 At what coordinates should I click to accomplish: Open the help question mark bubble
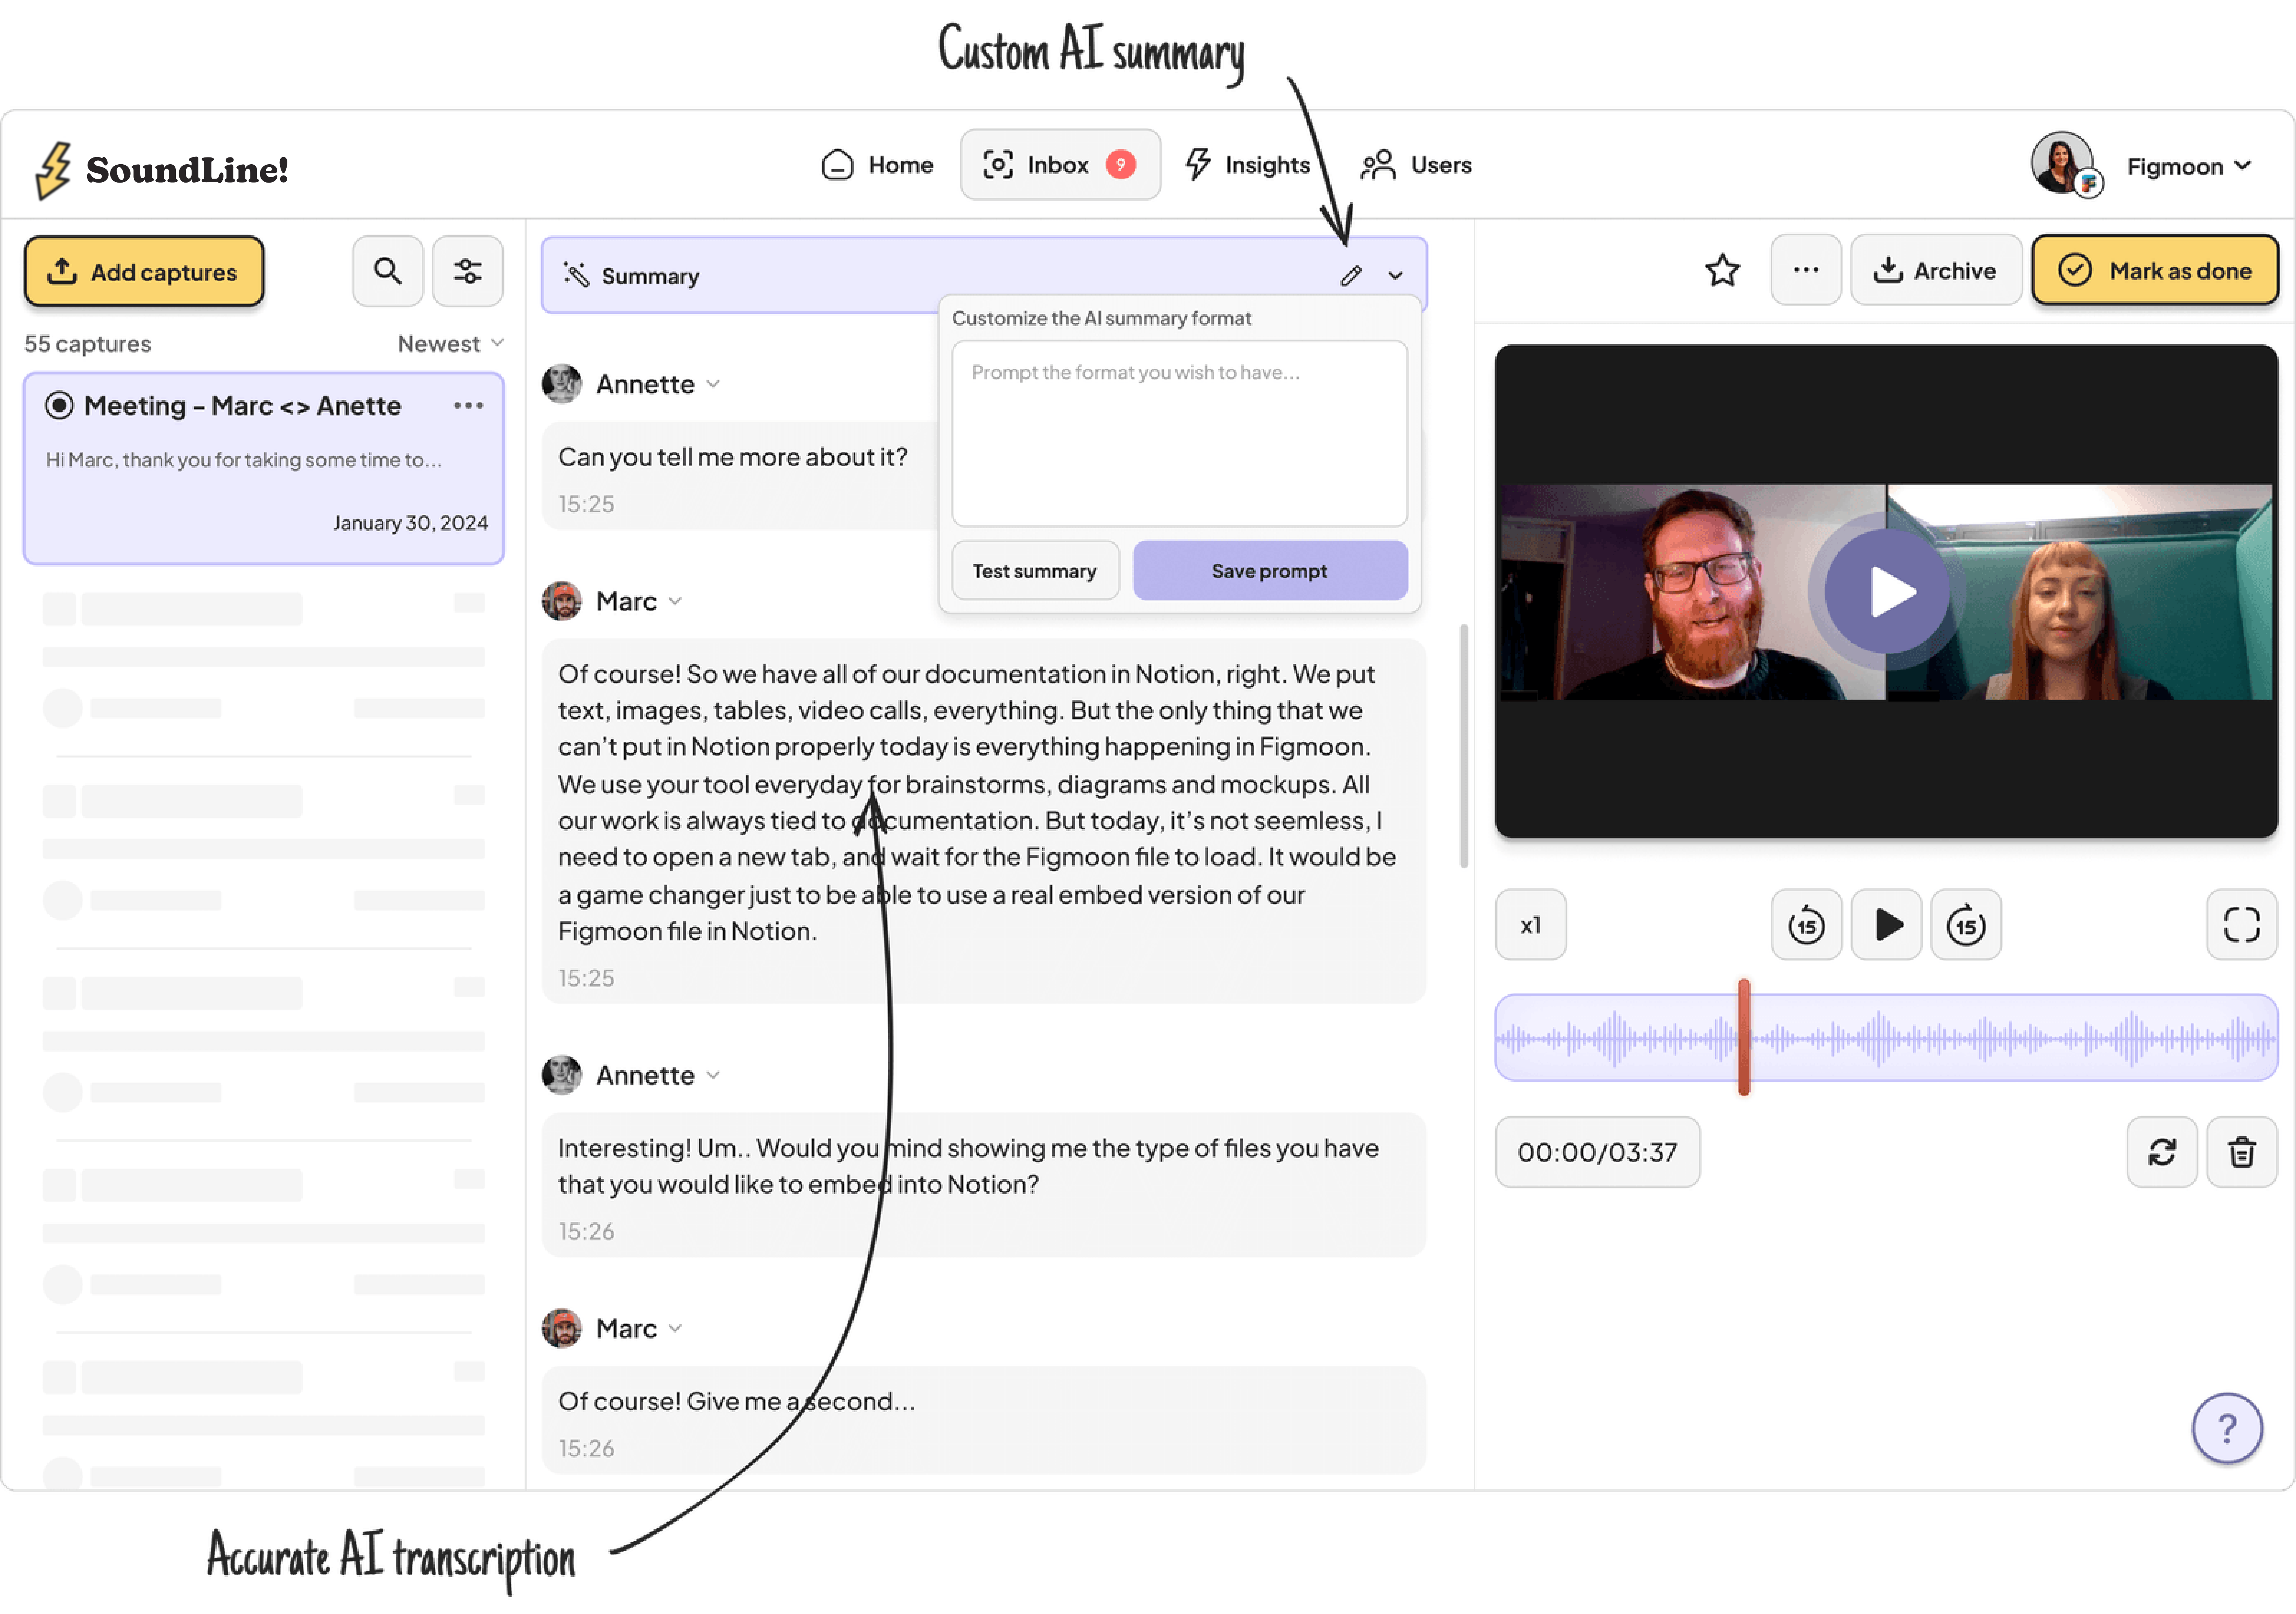(x=2227, y=1428)
